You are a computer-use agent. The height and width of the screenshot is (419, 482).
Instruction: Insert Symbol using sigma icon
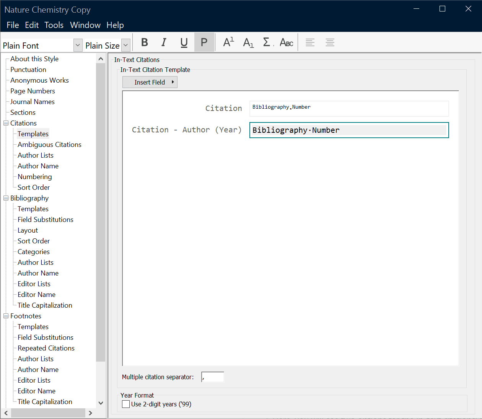(x=268, y=42)
